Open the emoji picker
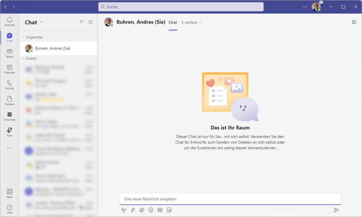This screenshot has height=217, width=362. point(151,210)
